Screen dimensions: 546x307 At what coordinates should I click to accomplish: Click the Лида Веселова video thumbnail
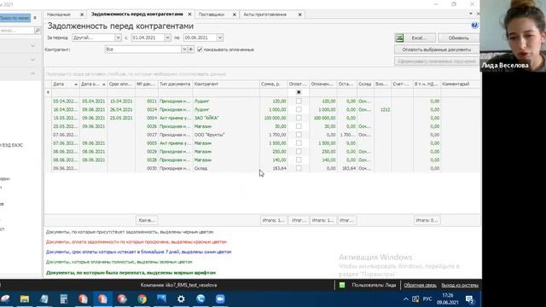click(x=513, y=36)
